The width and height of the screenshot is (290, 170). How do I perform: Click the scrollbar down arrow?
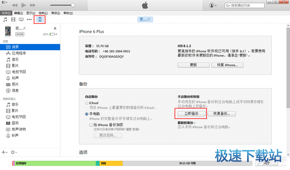click(x=288, y=155)
